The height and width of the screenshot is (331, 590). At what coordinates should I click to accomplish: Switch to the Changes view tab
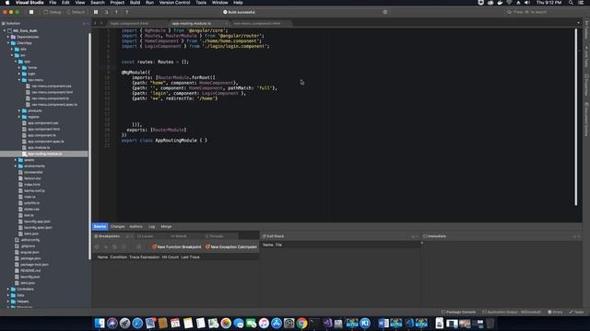pos(117,227)
